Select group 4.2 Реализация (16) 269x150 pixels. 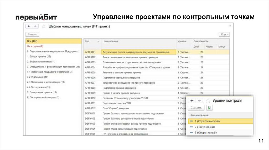(x=54, y=77)
